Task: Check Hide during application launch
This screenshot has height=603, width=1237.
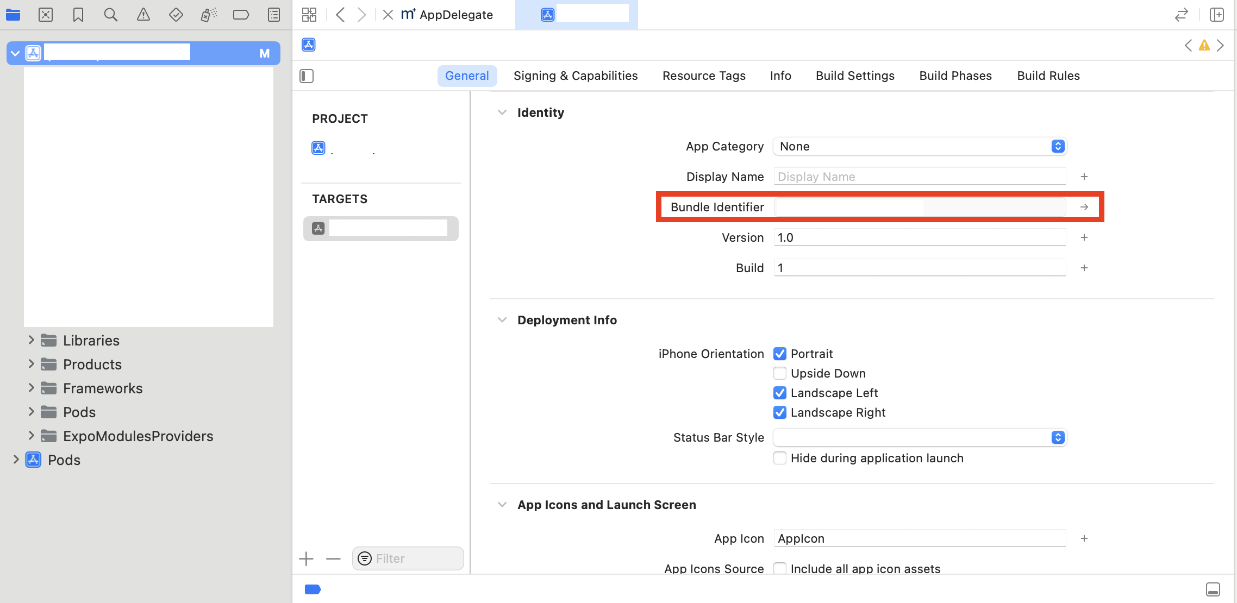Action: click(780, 458)
